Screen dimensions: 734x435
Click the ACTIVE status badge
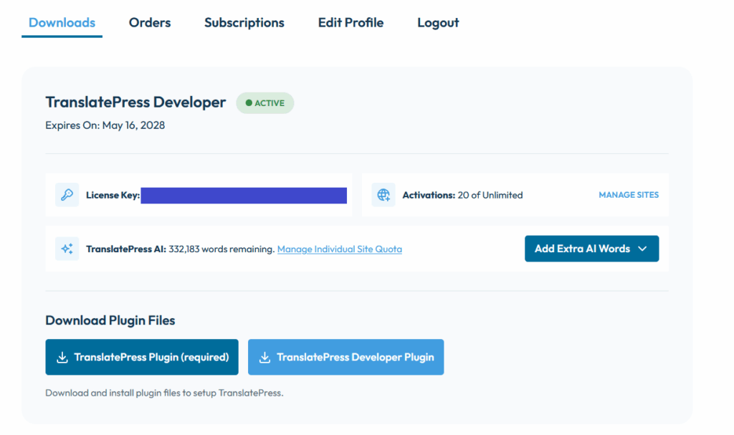click(265, 103)
